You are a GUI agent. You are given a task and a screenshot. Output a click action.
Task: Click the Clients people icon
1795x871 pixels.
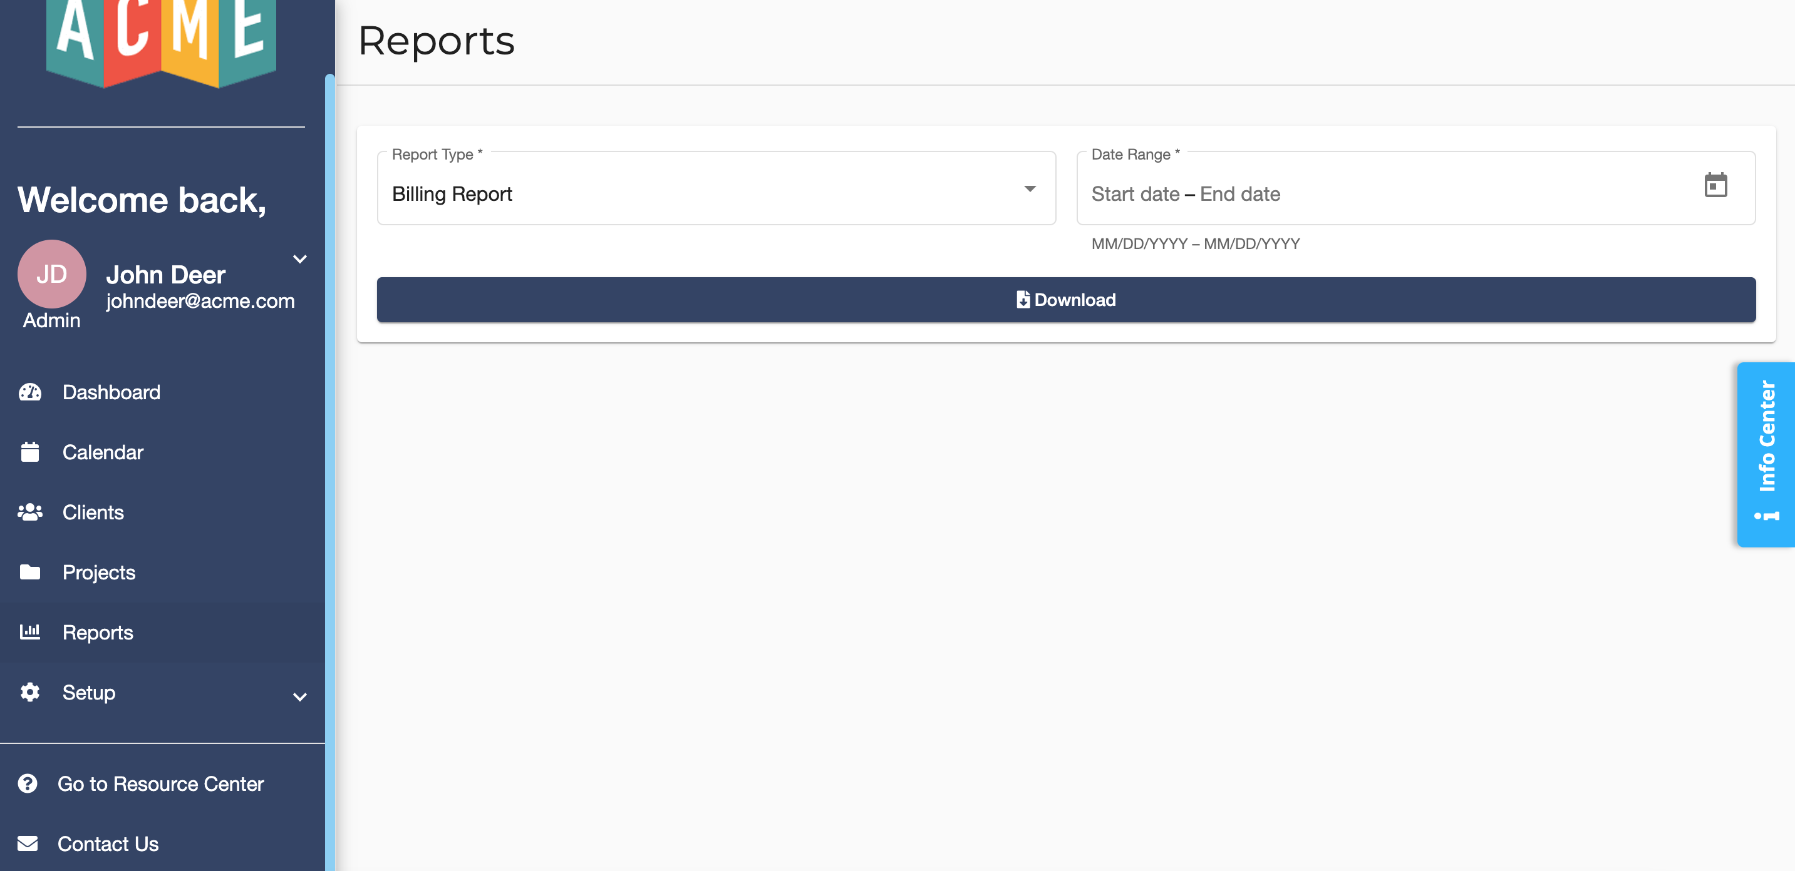30,512
